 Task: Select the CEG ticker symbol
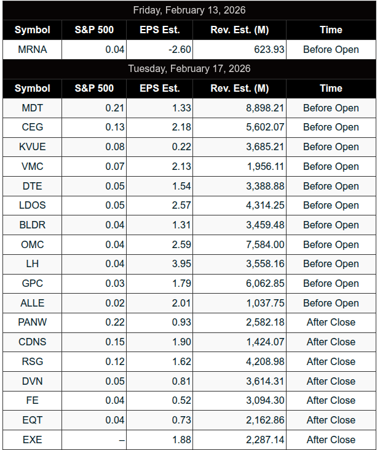[33, 127]
